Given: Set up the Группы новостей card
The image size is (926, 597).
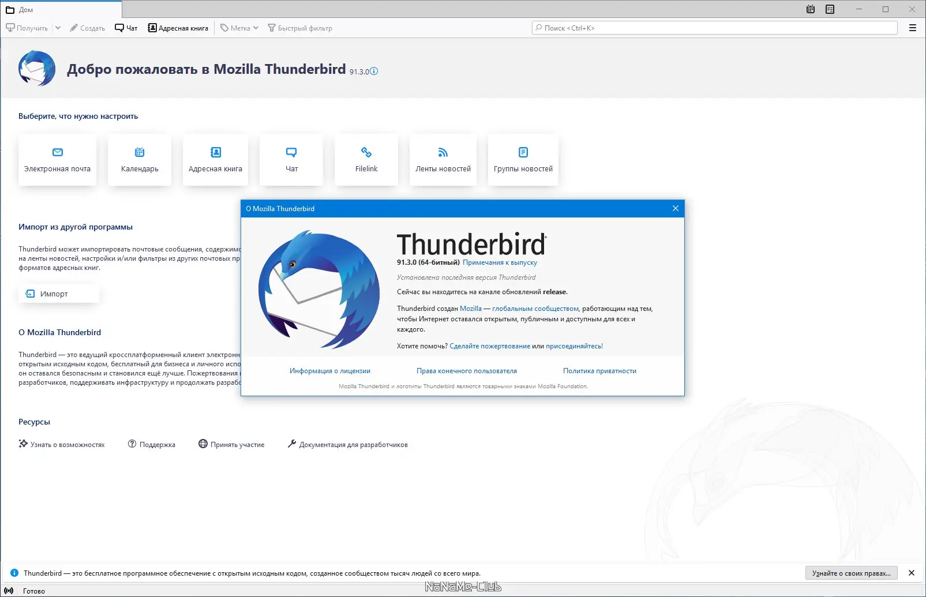Looking at the screenshot, I should coord(523,160).
